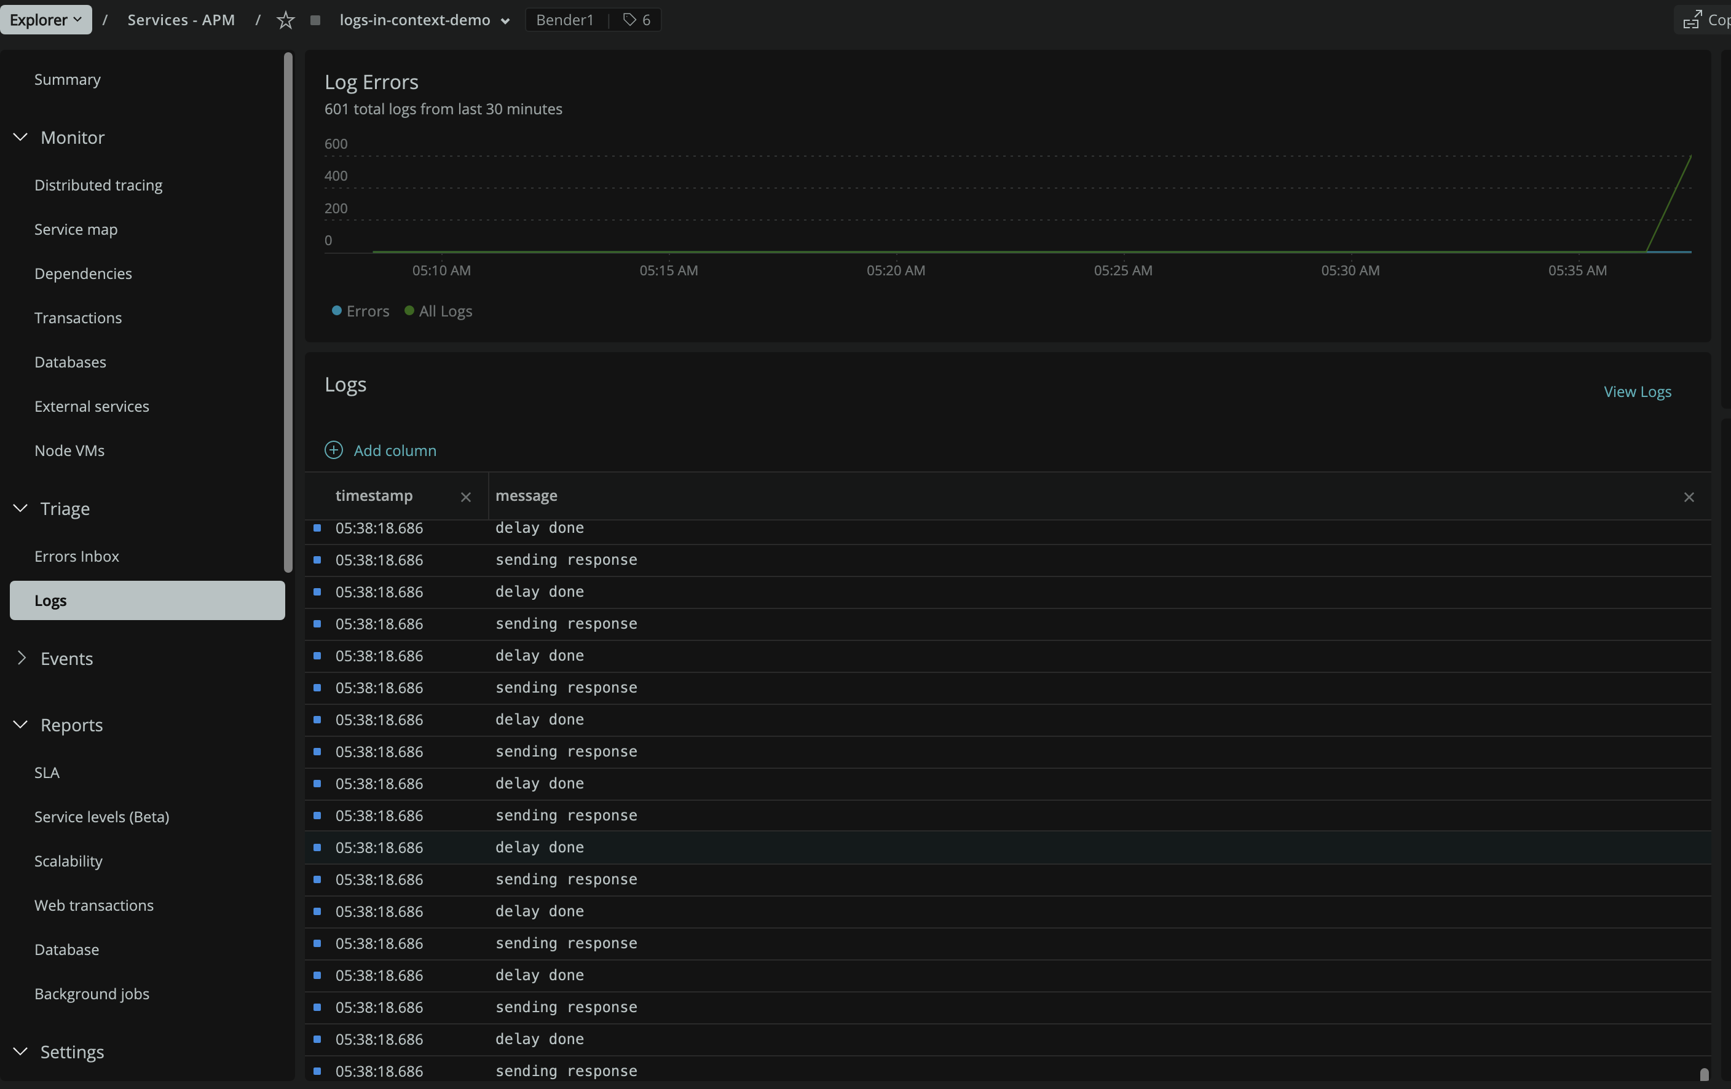This screenshot has width=1731, height=1089.
Task: Open Dependencies in the sidebar
Action: click(84, 273)
